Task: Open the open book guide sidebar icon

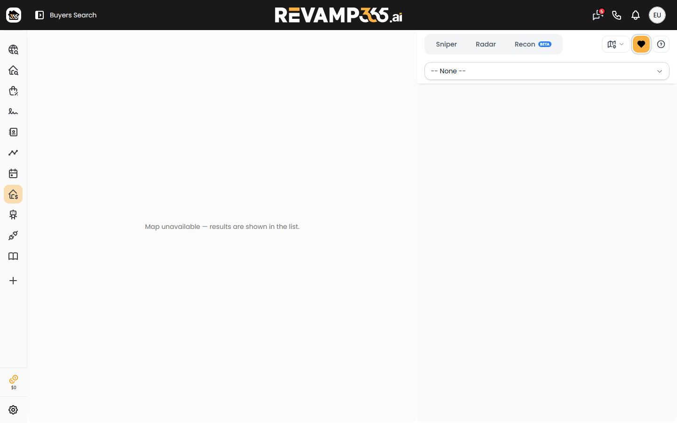Action: click(x=13, y=256)
